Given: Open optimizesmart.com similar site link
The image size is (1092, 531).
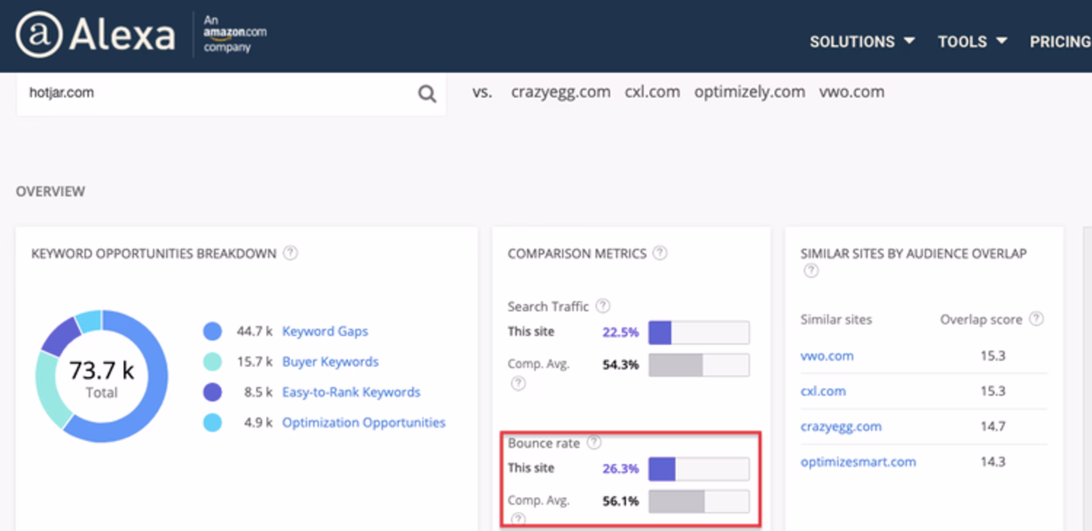Looking at the screenshot, I should (x=858, y=462).
